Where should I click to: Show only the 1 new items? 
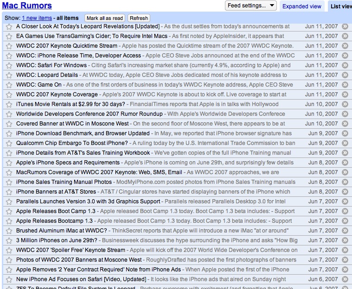[x=37, y=18]
